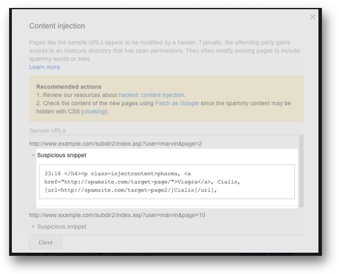Screen dimensions: 339x274
Task: Click the collapsed Suspicious snippet label
Action: point(61,226)
